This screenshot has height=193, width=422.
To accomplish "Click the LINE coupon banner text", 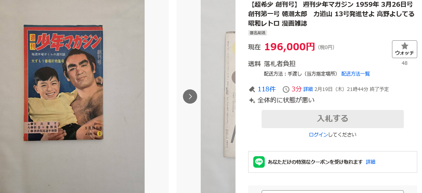I will pos(315,162).
